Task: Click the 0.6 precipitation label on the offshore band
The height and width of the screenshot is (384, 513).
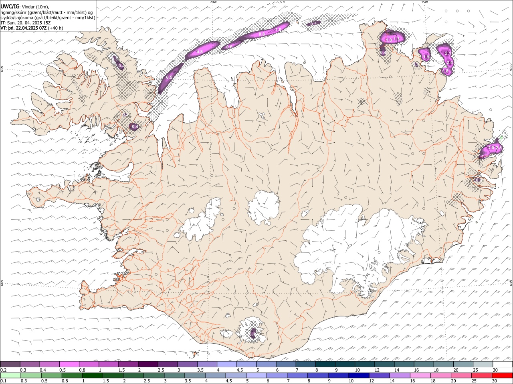Action: pos(230,47)
